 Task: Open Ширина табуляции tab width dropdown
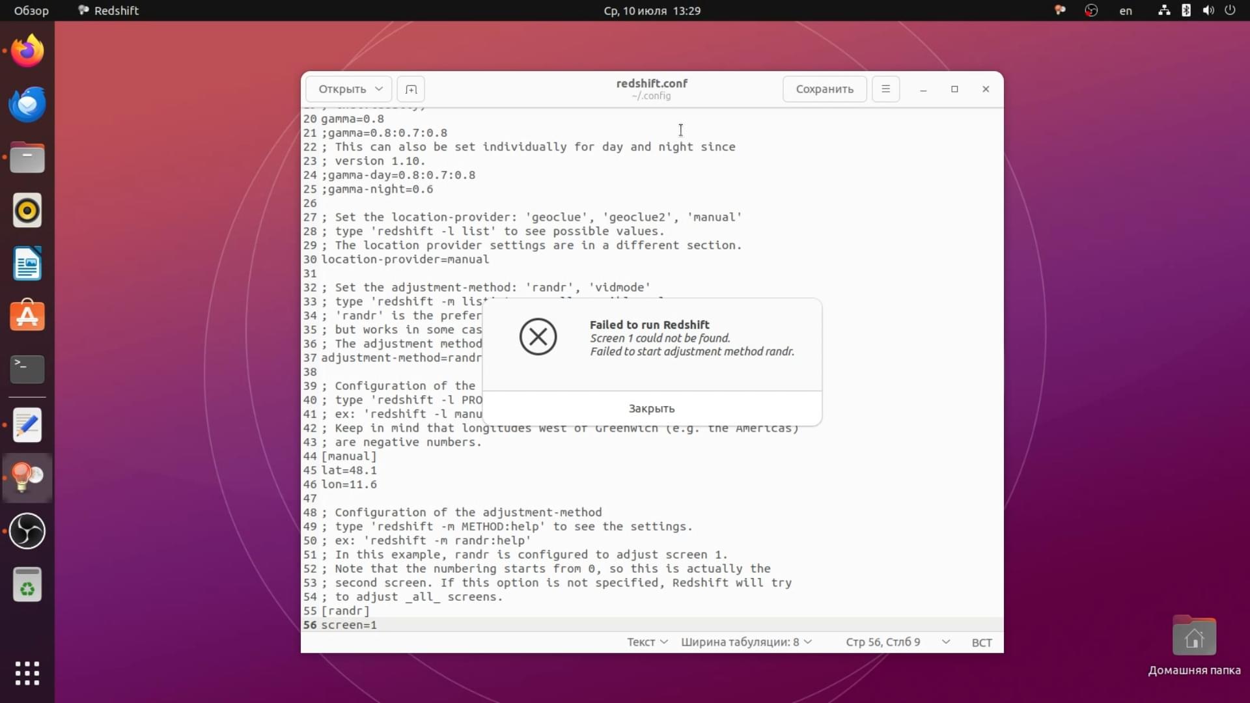746,642
